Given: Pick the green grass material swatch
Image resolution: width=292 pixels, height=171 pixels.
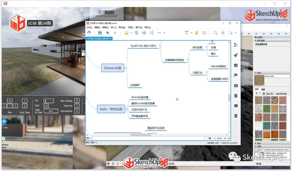Looking at the screenshot, I should point(267,109).
